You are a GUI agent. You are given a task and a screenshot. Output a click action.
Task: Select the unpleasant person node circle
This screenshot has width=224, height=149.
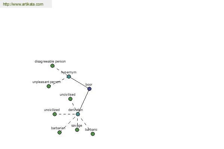[x=49, y=86]
